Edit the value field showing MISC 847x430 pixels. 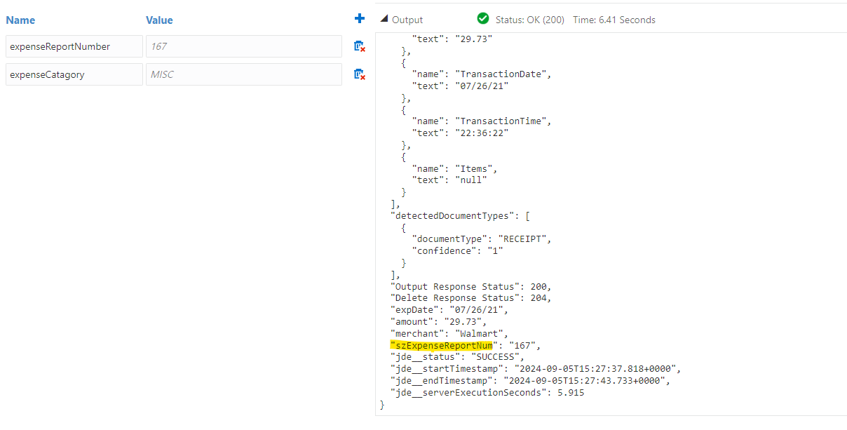244,74
